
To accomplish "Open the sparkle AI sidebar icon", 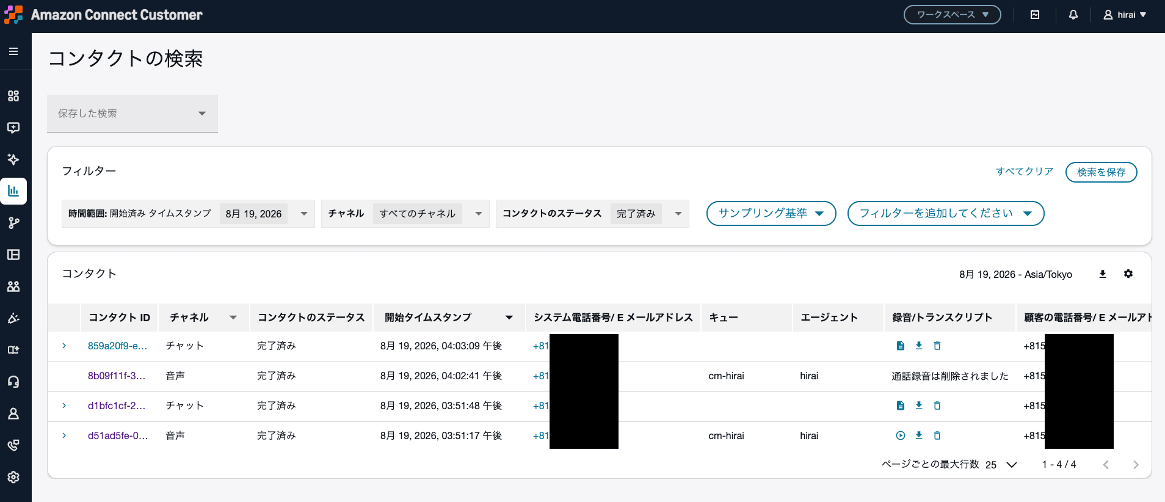I will (13, 159).
